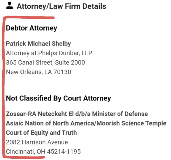This screenshot has height=160, width=171.
Task: Click the zip code 70130
Action: click(x=62, y=72)
